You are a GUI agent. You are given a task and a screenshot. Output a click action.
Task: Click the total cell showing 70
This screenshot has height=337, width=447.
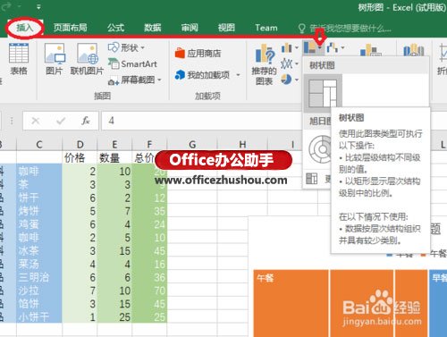click(x=149, y=291)
